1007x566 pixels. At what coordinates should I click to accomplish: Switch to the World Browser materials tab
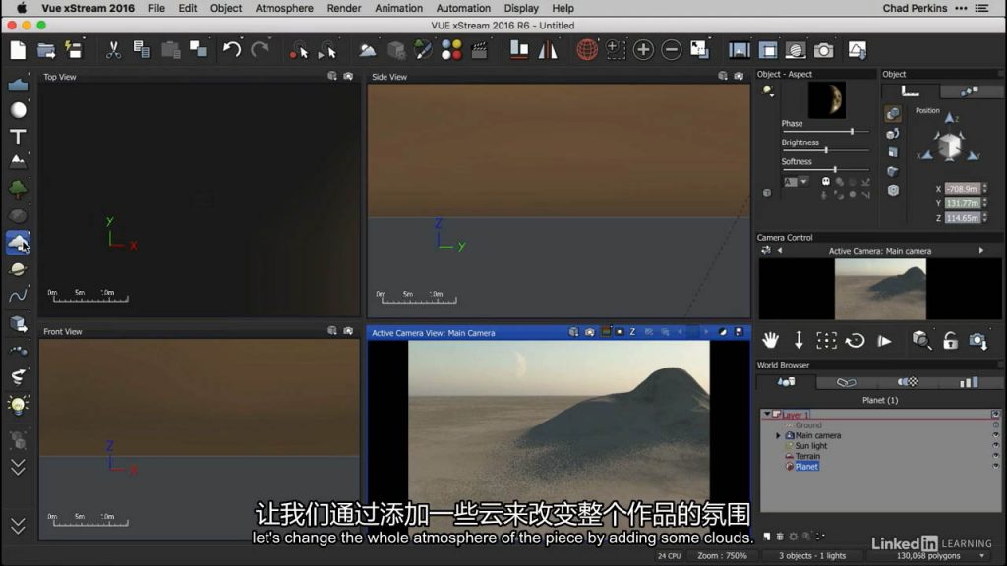click(x=908, y=382)
